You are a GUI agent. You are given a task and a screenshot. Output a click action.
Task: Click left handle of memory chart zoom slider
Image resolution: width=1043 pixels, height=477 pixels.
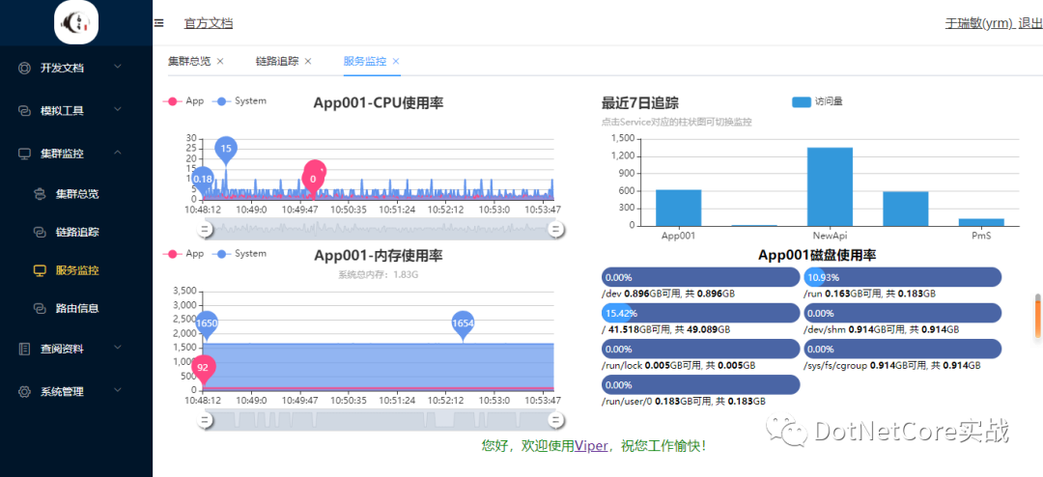206,420
